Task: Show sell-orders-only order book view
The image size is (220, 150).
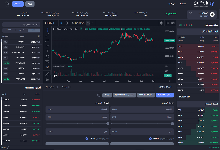Action: point(185,25)
